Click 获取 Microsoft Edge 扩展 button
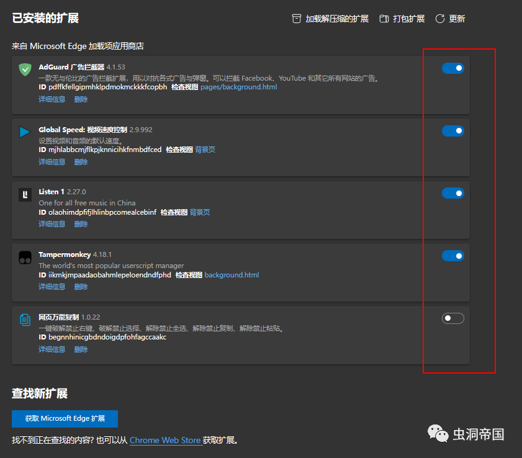The image size is (522, 458). 65,419
